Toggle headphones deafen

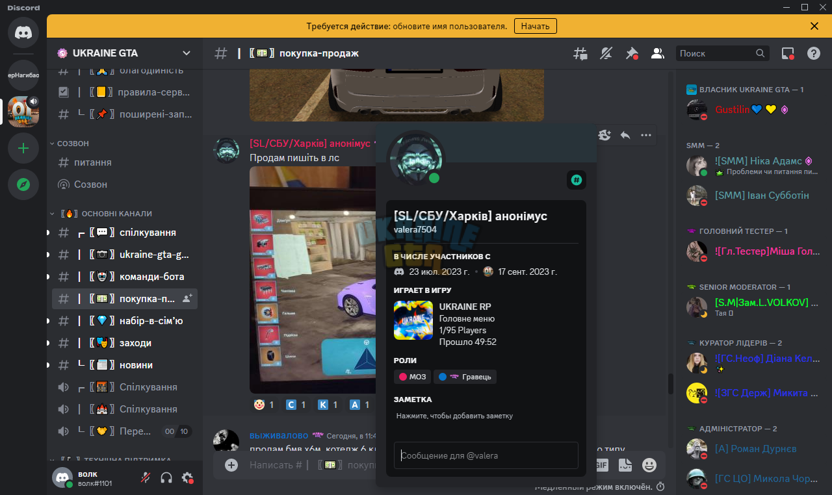pyautogui.click(x=166, y=478)
